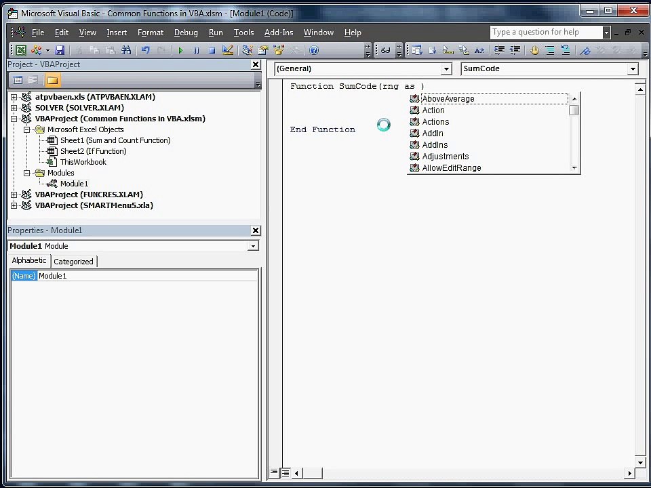Outdent the selected code
Viewport: 651px width, 488px height.
[x=515, y=50]
